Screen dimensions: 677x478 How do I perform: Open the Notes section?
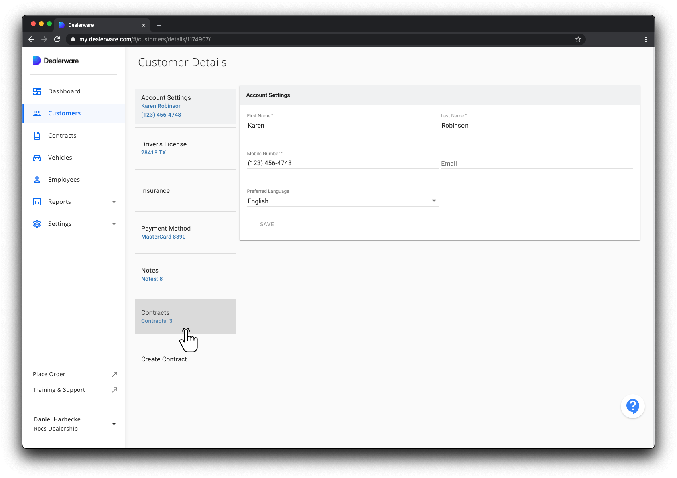click(185, 275)
